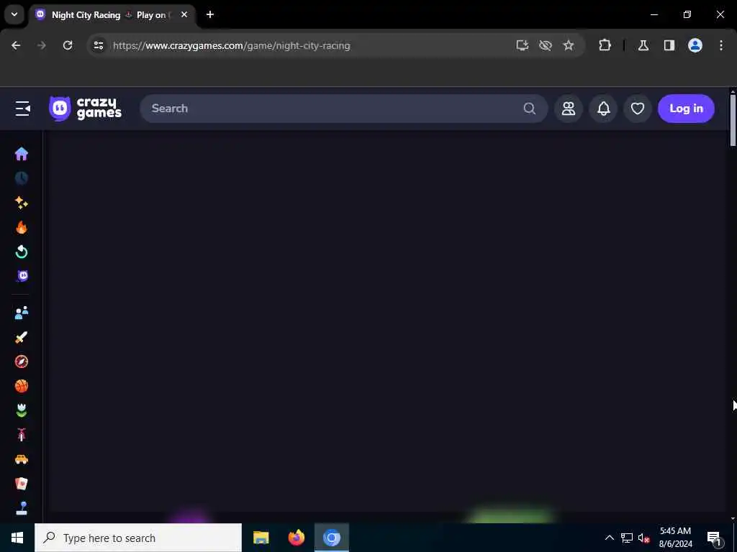Image resolution: width=737 pixels, height=552 pixels.
Task: Open Adventure compass icon in sidebar
Action: [x=22, y=362]
